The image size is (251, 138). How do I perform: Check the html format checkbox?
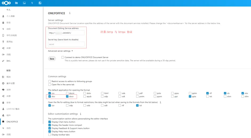pos(102,93)
